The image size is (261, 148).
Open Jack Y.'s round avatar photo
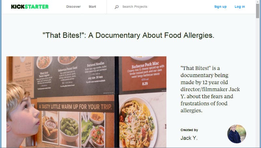pyautogui.click(x=237, y=134)
